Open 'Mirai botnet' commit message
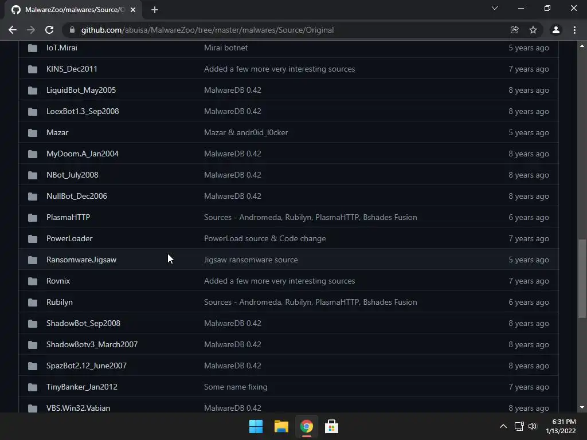Viewport: 587px width, 440px height. point(226,48)
